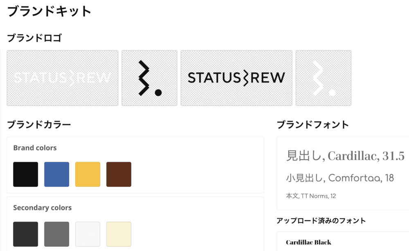
Task: Click the white zigzag icon logo
Action: (x=323, y=78)
